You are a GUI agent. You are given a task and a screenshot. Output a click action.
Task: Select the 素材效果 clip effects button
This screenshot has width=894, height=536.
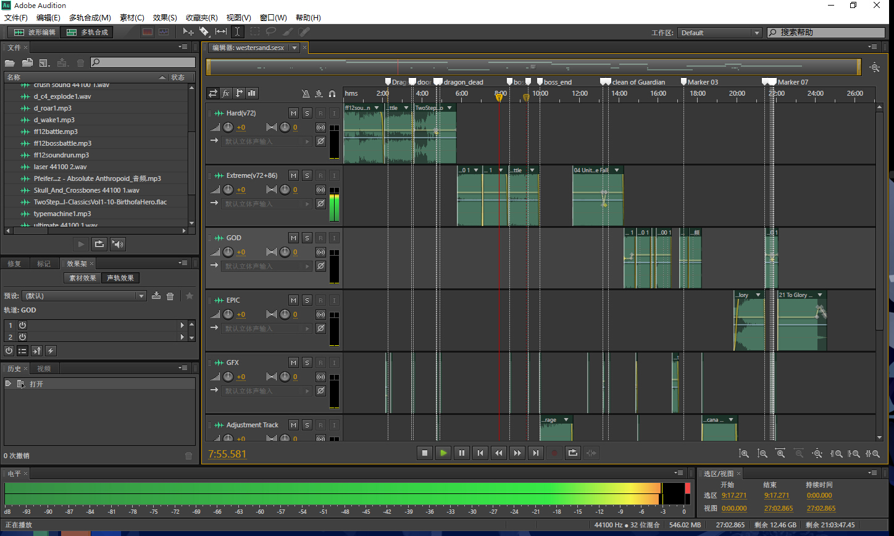point(83,278)
